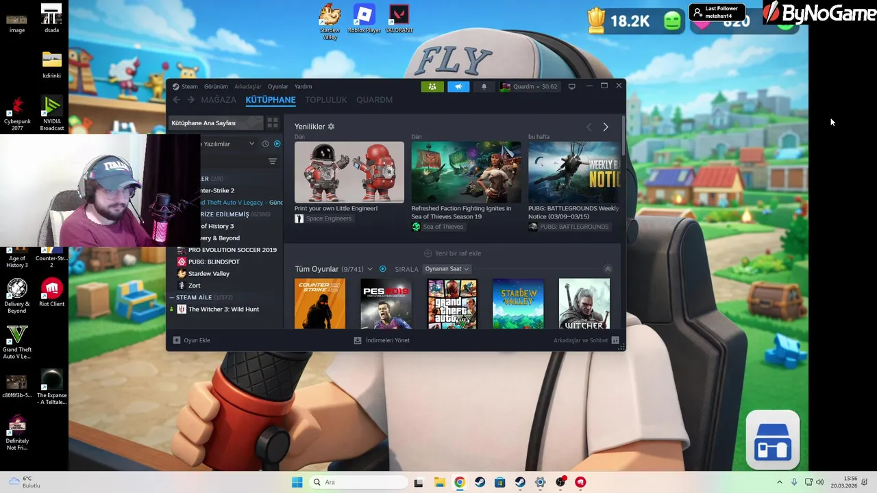Open Space Engineers news tag
877x493 pixels.
point(323,218)
